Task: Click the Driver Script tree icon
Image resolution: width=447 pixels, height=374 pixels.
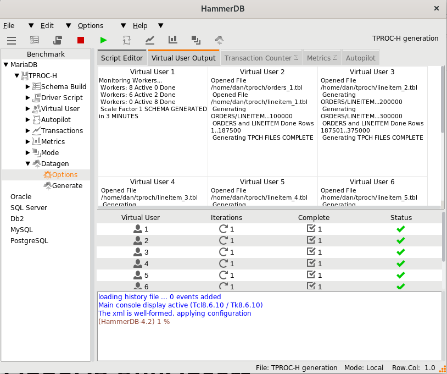Action: [36, 98]
